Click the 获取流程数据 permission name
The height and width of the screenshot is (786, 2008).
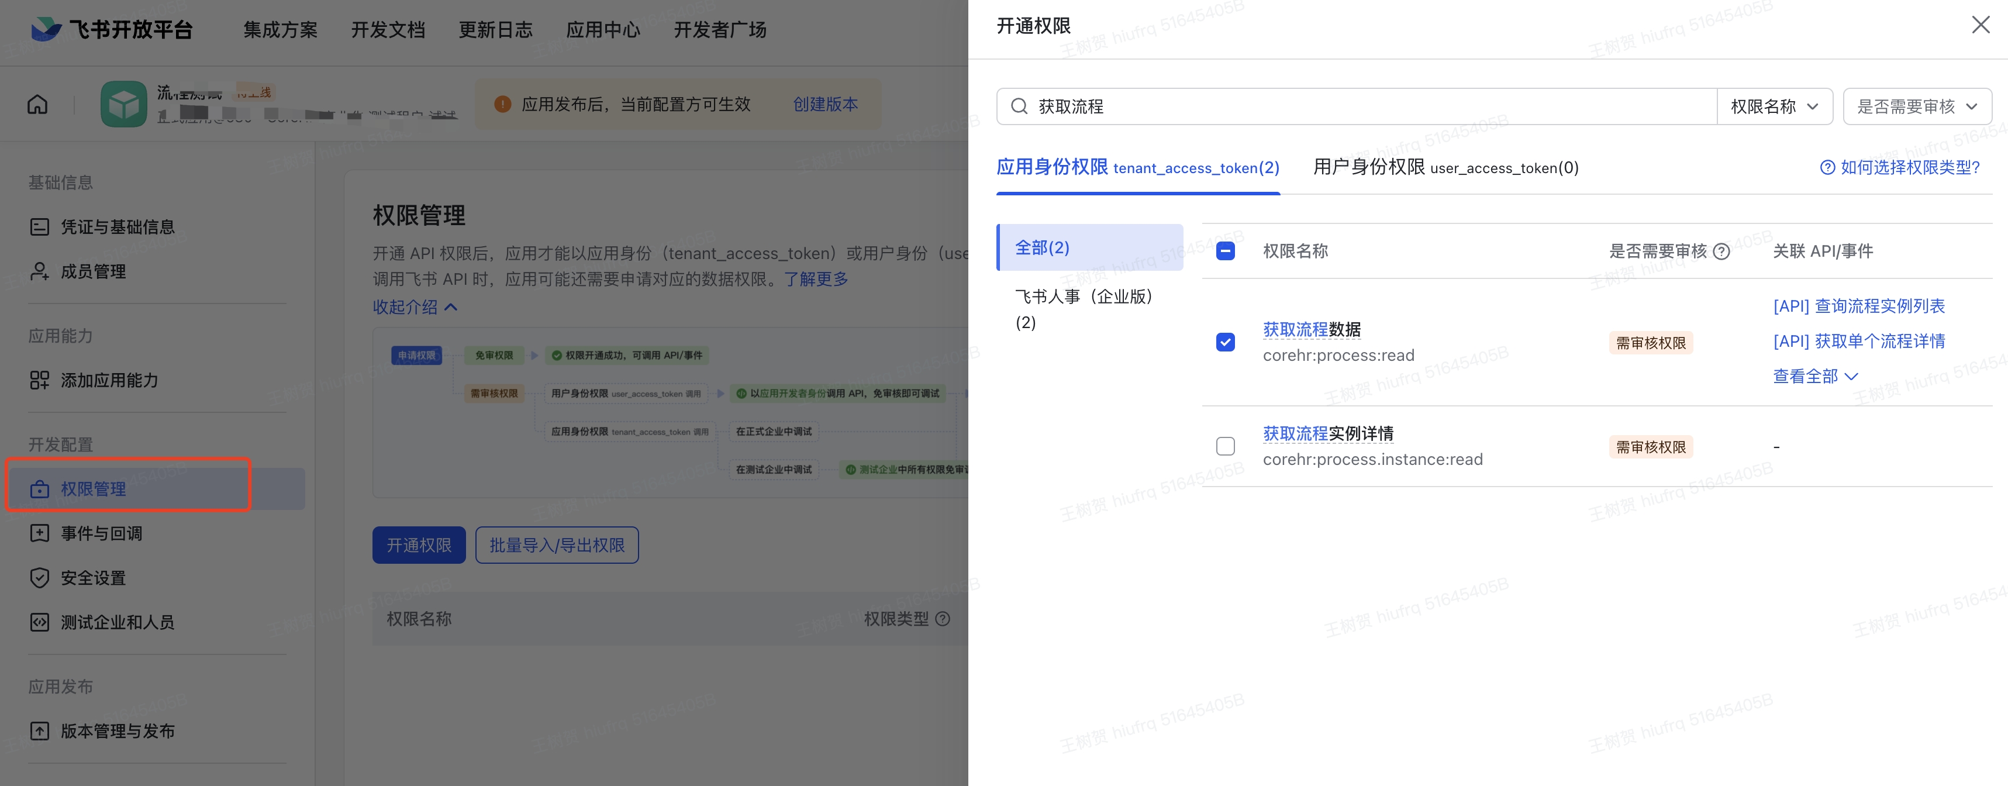point(1312,329)
